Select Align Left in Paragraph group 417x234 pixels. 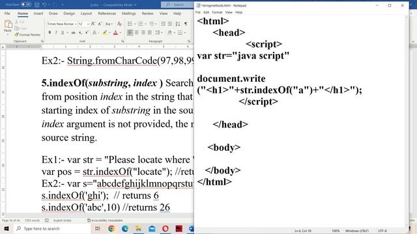click(x=130, y=32)
